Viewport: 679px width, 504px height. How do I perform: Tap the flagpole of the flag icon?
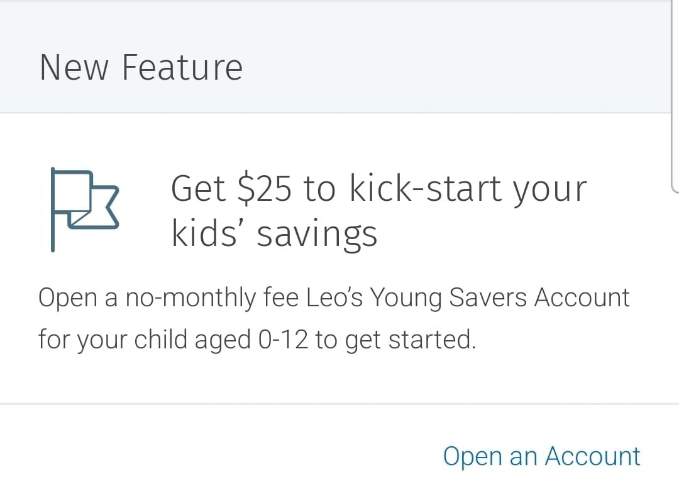[53, 210]
